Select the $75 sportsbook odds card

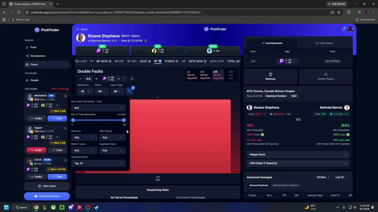pyautogui.click(x=158, y=51)
